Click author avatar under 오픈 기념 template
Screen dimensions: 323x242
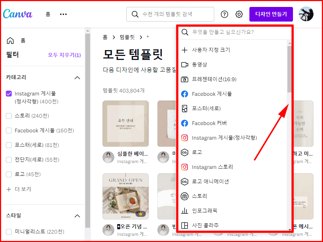(x=108, y=230)
